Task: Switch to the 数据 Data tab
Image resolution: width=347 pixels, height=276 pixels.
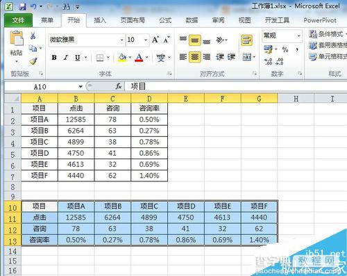Action: (192, 20)
